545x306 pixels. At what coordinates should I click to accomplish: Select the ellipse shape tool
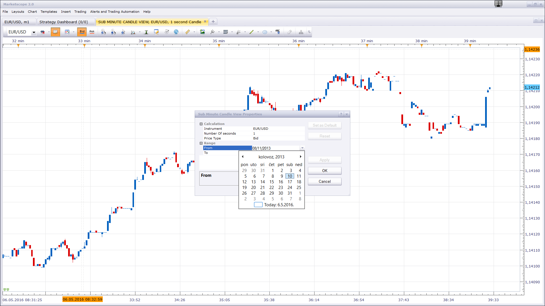265,32
